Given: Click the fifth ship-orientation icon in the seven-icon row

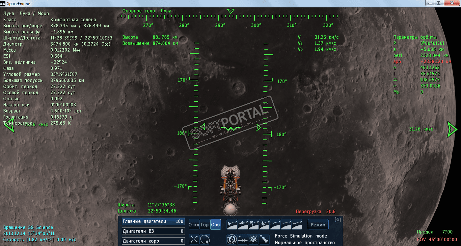Looking at the screenshot, I should pos(275,224).
